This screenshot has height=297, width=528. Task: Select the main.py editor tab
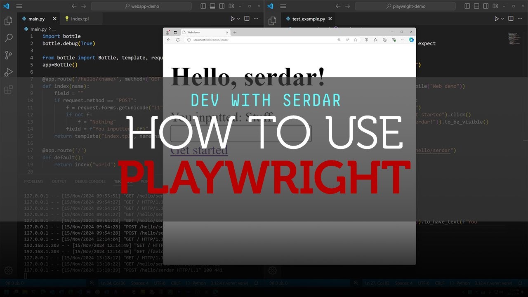coord(38,19)
